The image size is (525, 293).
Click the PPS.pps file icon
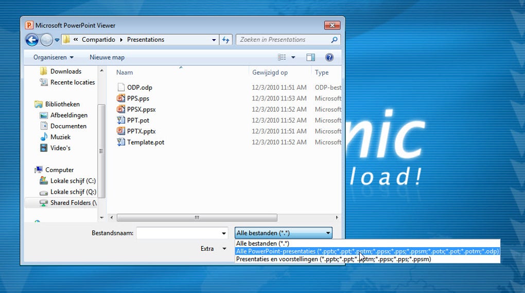[121, 98]
